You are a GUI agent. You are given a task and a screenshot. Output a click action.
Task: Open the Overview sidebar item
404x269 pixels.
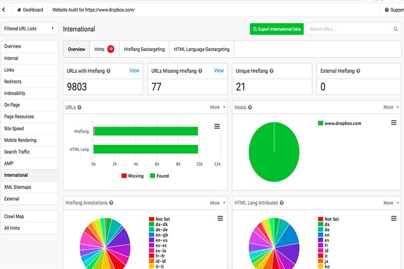click(29, 46)
